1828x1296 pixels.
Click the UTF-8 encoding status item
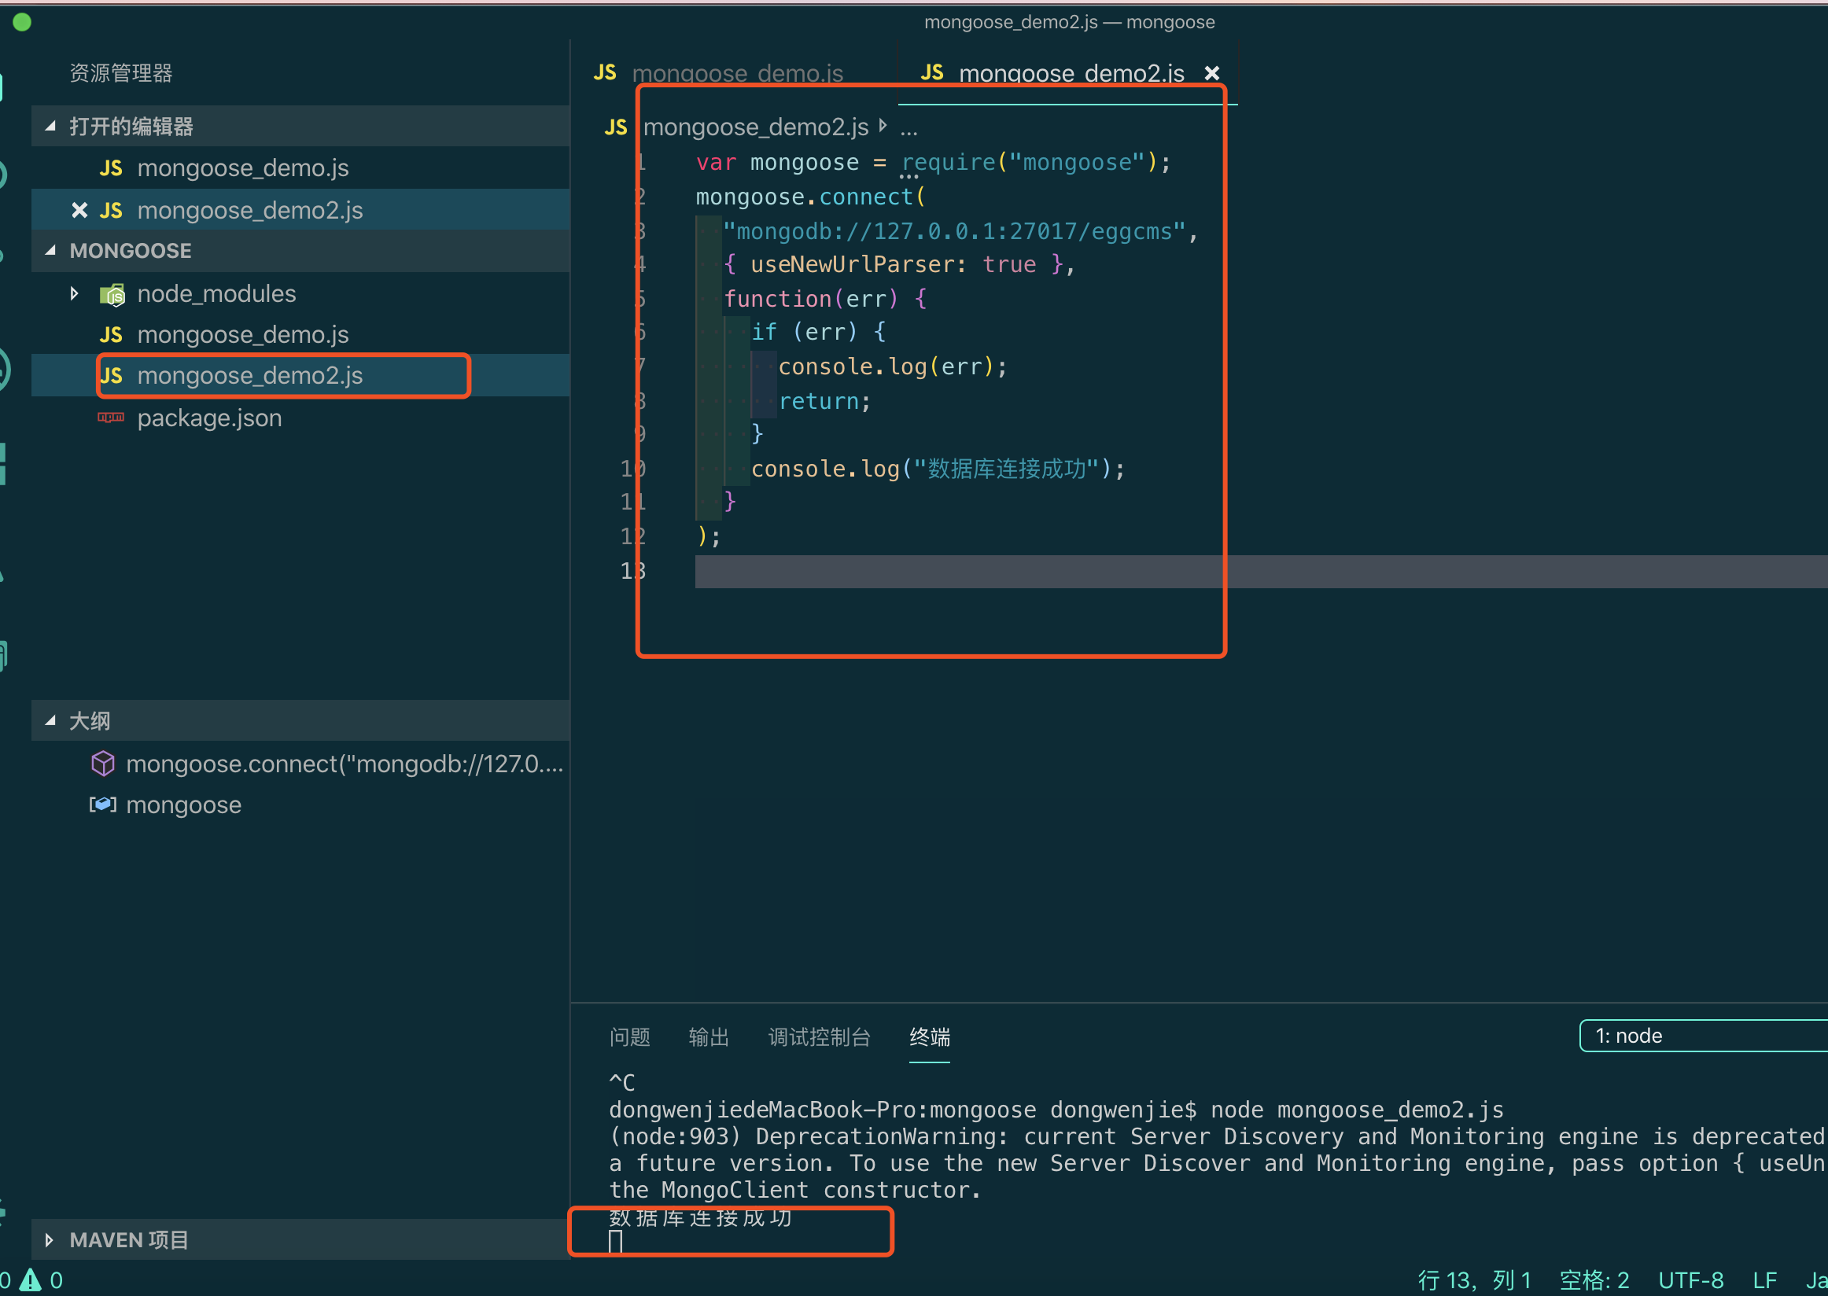[1690, 1280]
